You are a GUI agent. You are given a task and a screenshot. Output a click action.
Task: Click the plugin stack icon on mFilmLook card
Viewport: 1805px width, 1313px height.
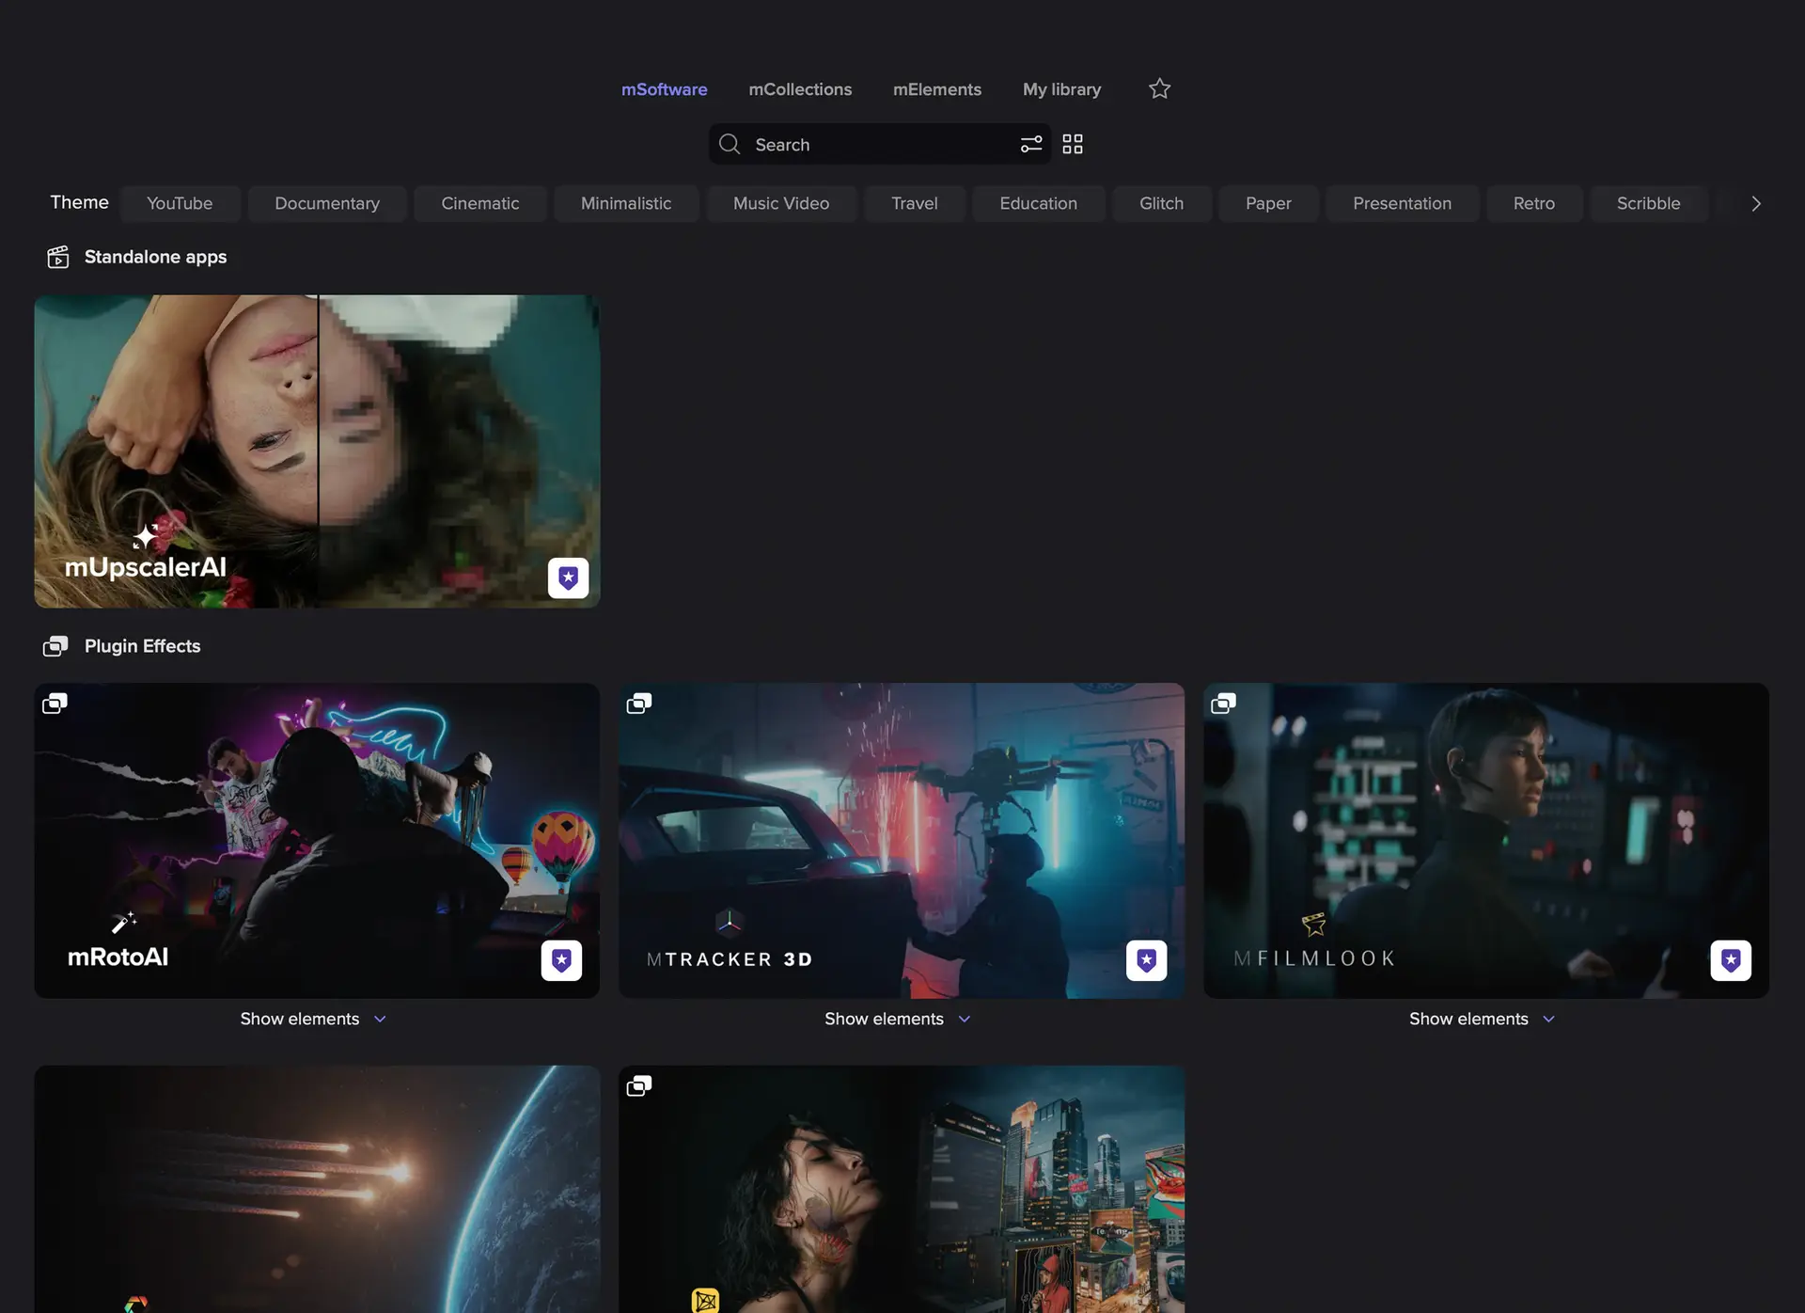[1223, 704]
